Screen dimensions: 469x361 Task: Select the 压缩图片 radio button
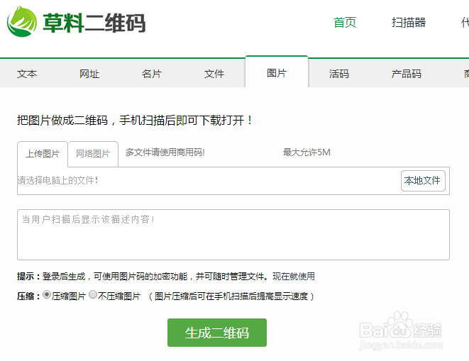click(46, 294)
